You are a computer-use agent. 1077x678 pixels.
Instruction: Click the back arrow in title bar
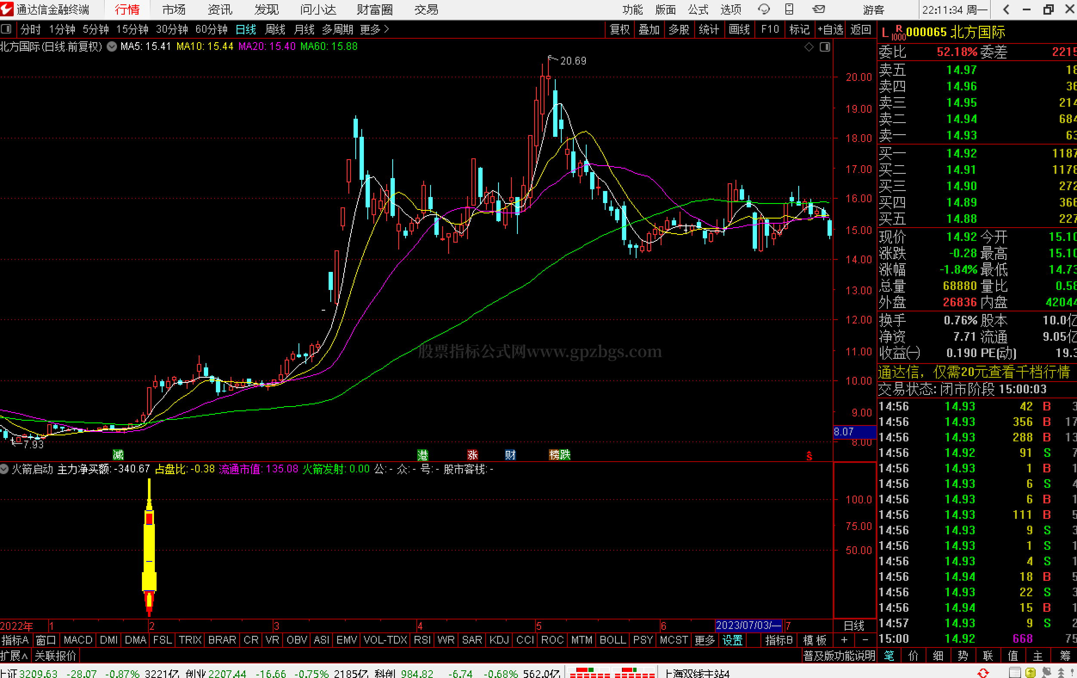1006,9
